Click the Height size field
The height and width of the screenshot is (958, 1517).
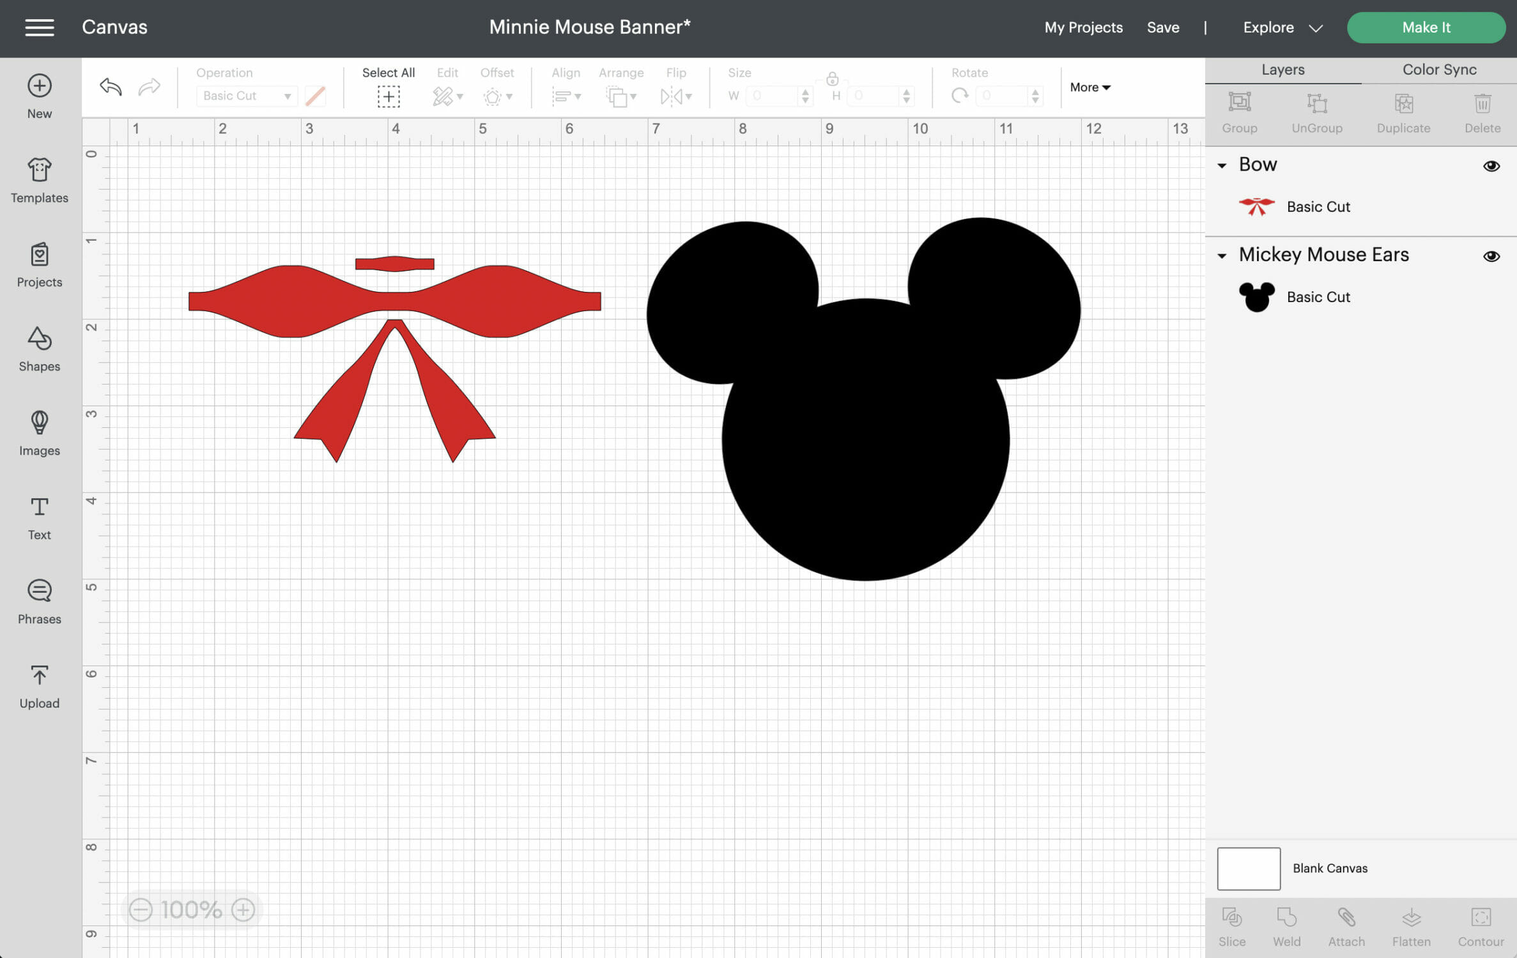874,96
